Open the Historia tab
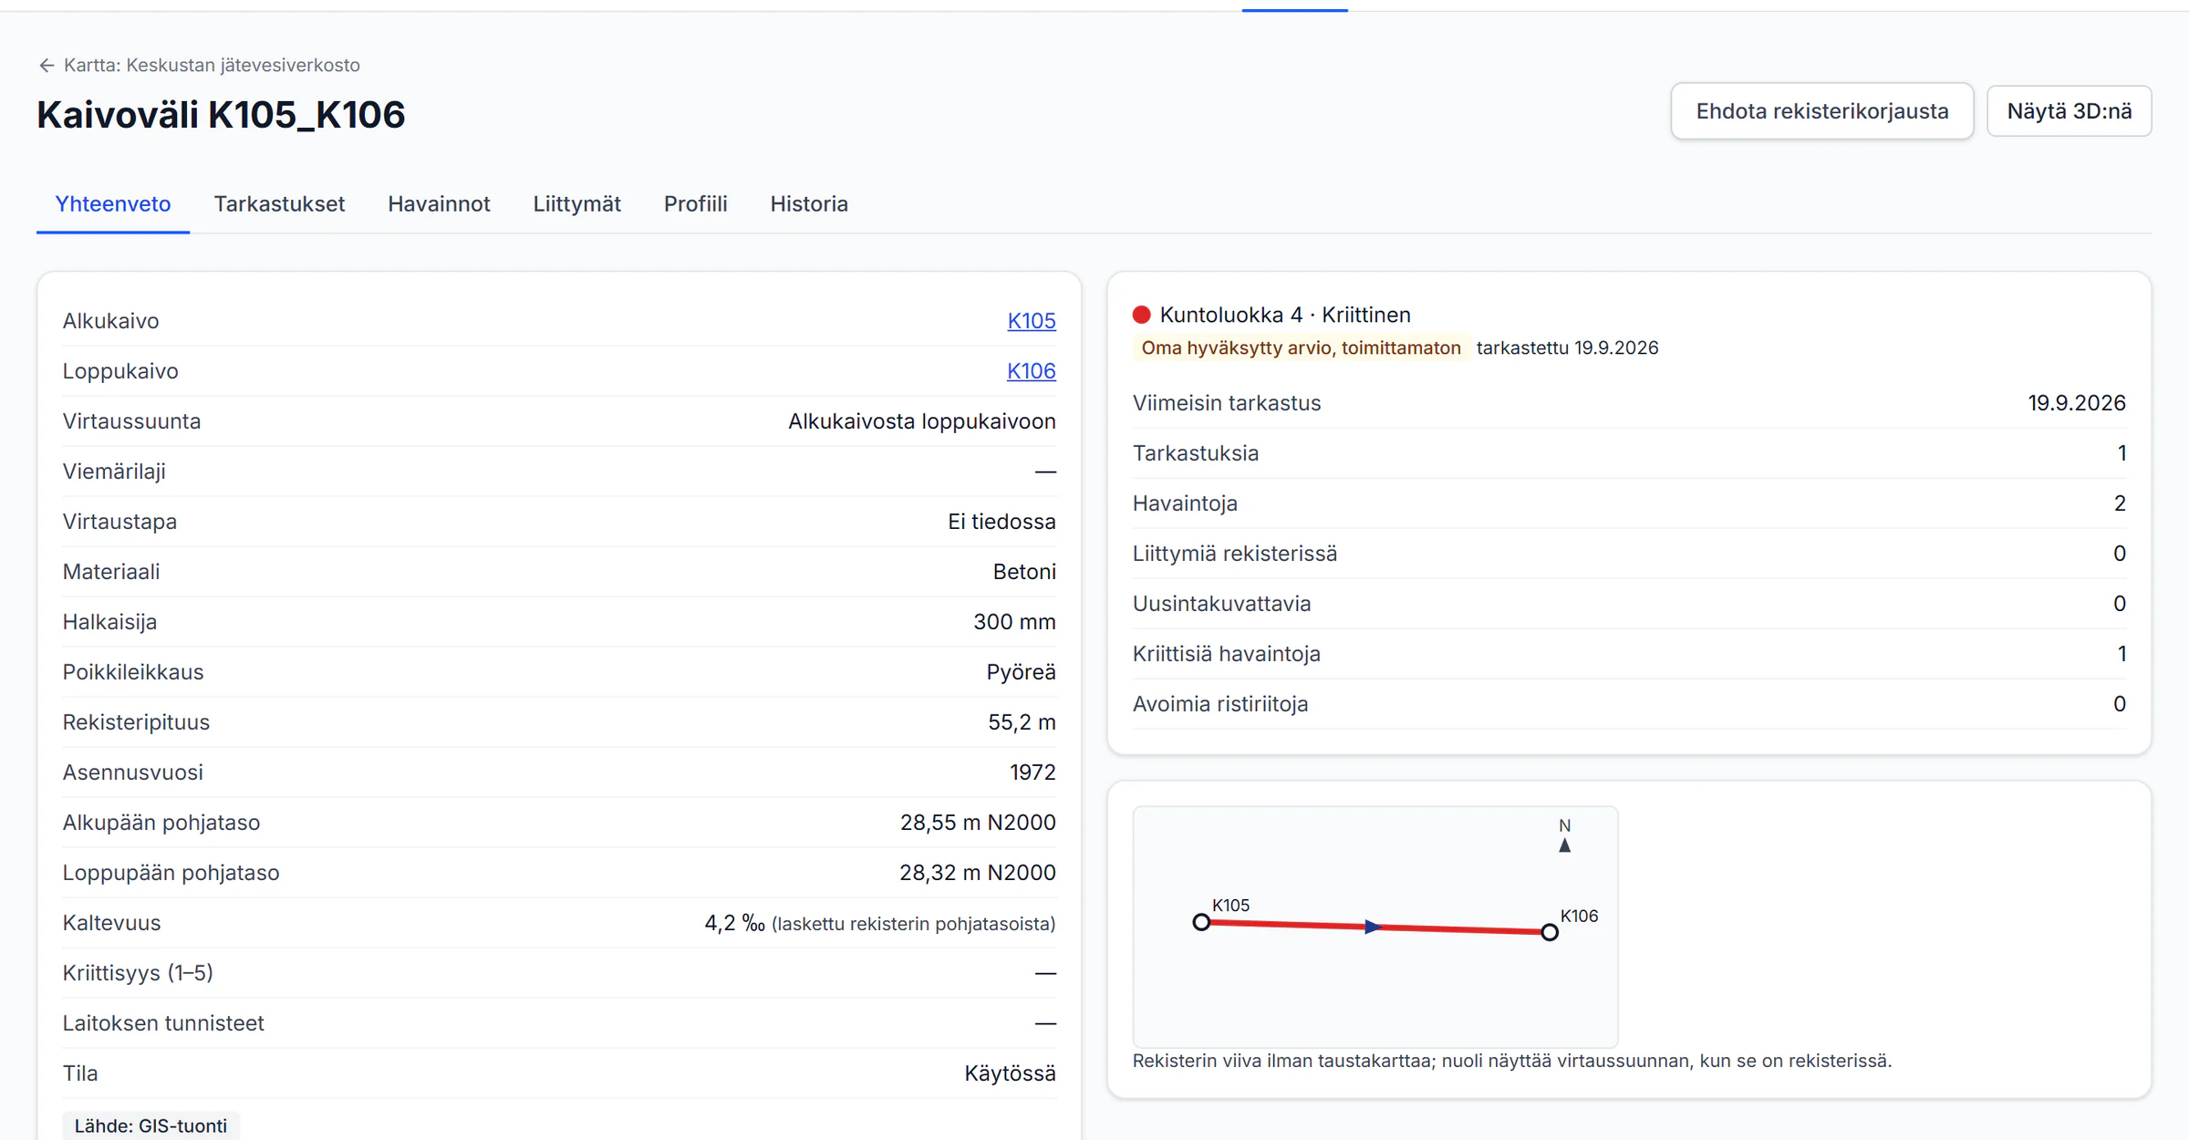The height and width of the screenshot is (1140, 2189). click(x=809, y=204)
